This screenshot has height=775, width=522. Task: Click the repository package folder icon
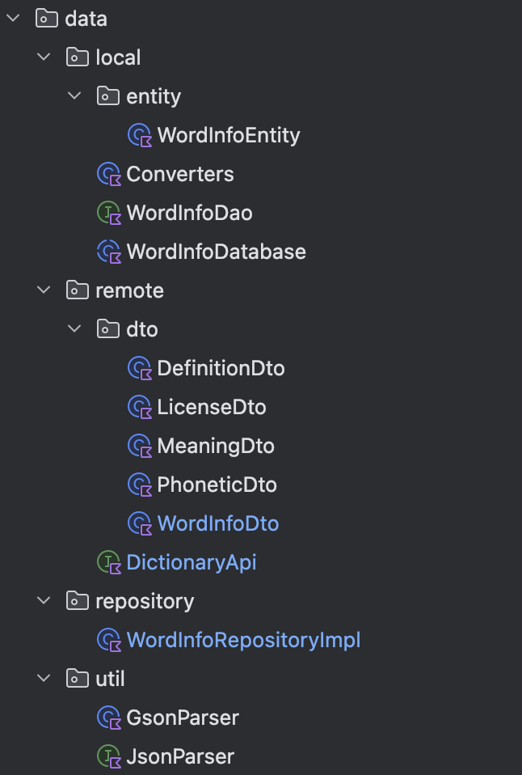pyautogui.click(x=78, y=601)
